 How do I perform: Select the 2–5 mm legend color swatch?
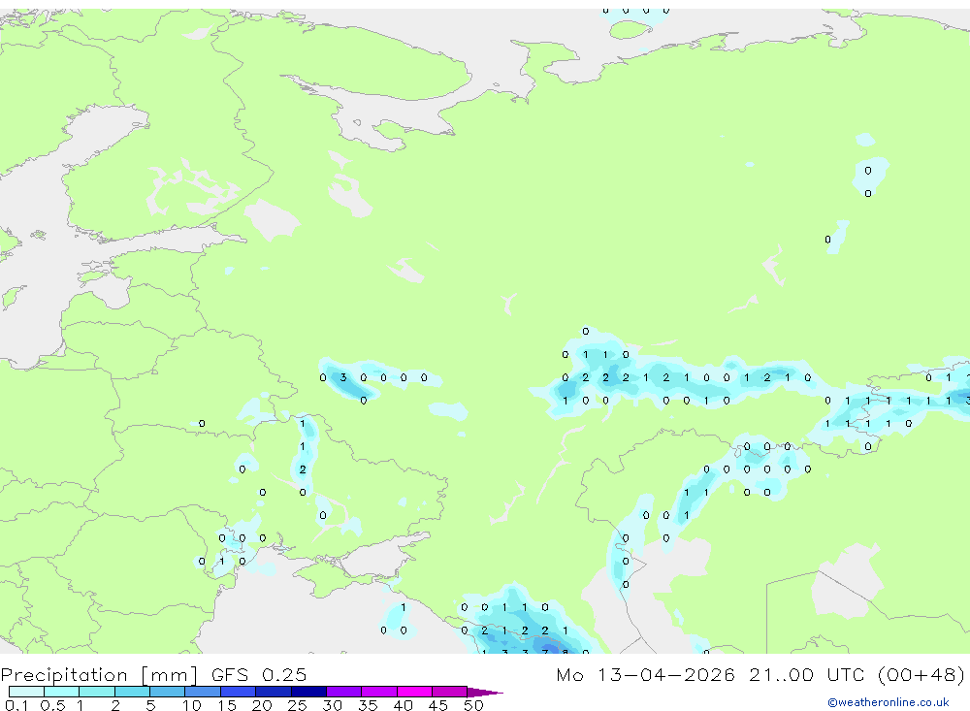pos(132,692)
